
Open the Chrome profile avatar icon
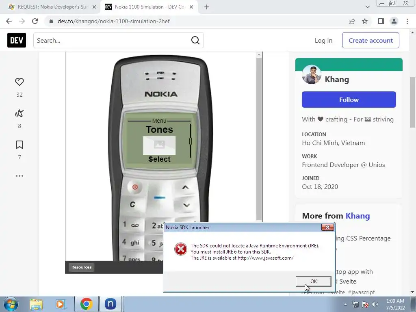[x=394, y=21]
